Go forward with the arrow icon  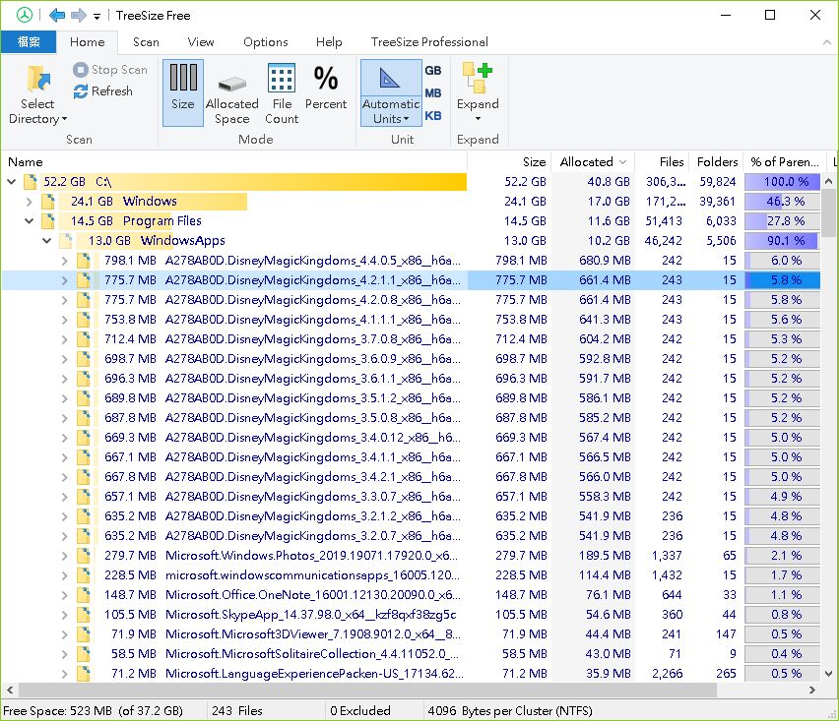78,15
